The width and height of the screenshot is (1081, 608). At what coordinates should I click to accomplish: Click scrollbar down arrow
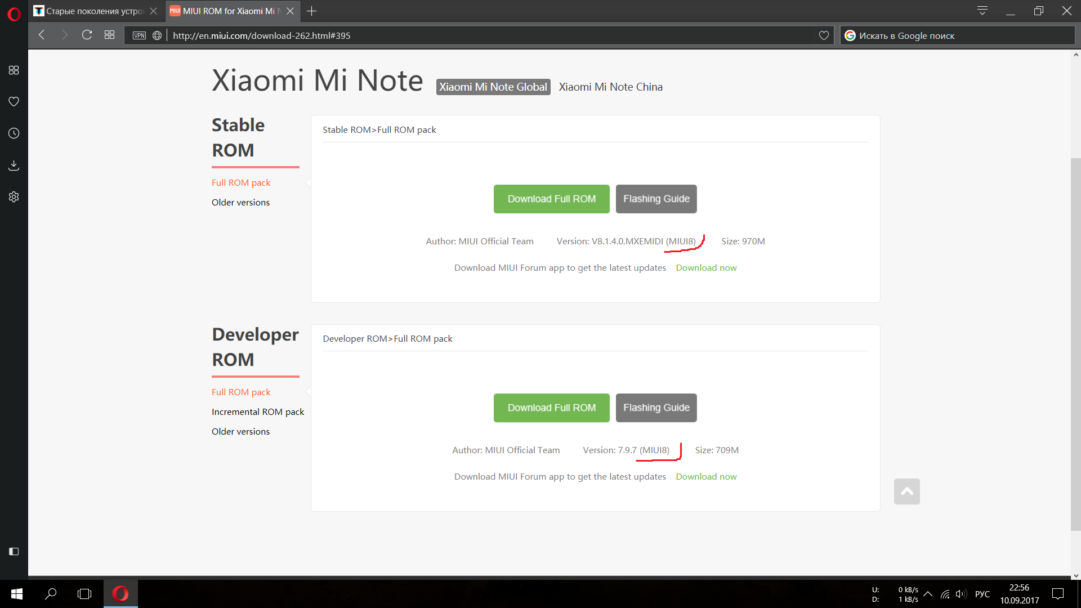coord(1075,576)
